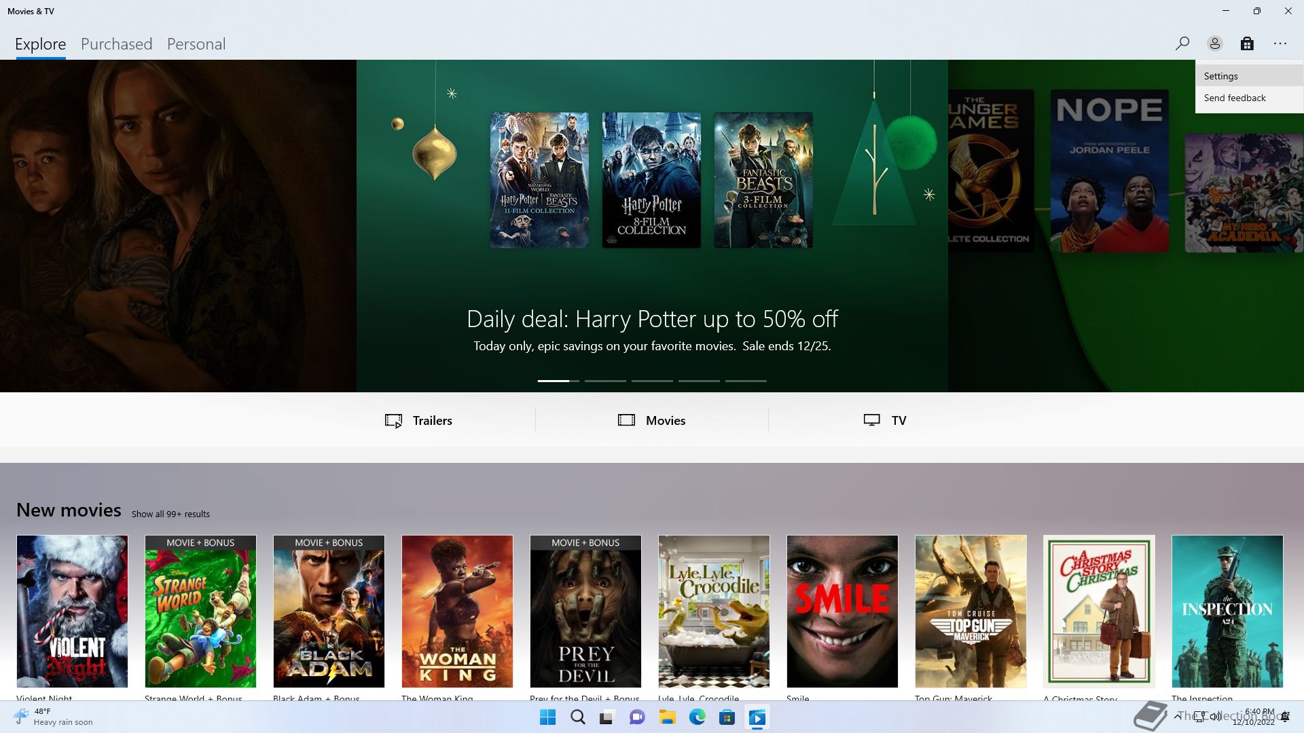Open The Inspection movie poster
1304x733 pixels.
tap(1227, 611)
